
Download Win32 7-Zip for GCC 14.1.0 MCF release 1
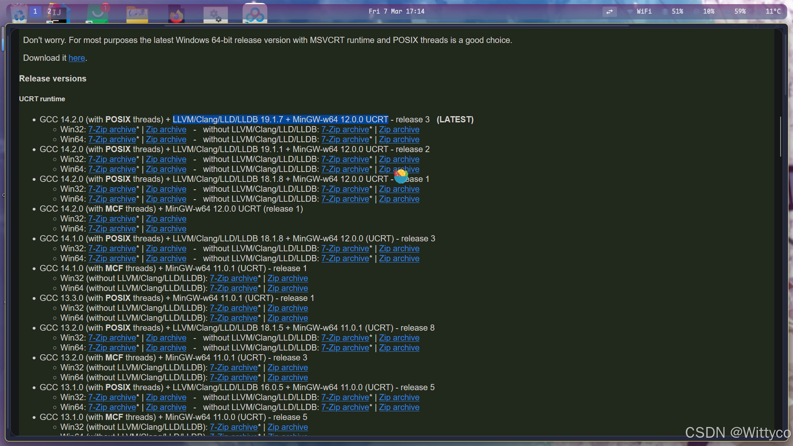233,278
